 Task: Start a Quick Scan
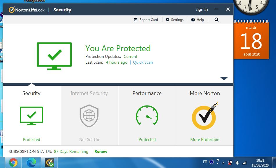click(x=143, y=62)
